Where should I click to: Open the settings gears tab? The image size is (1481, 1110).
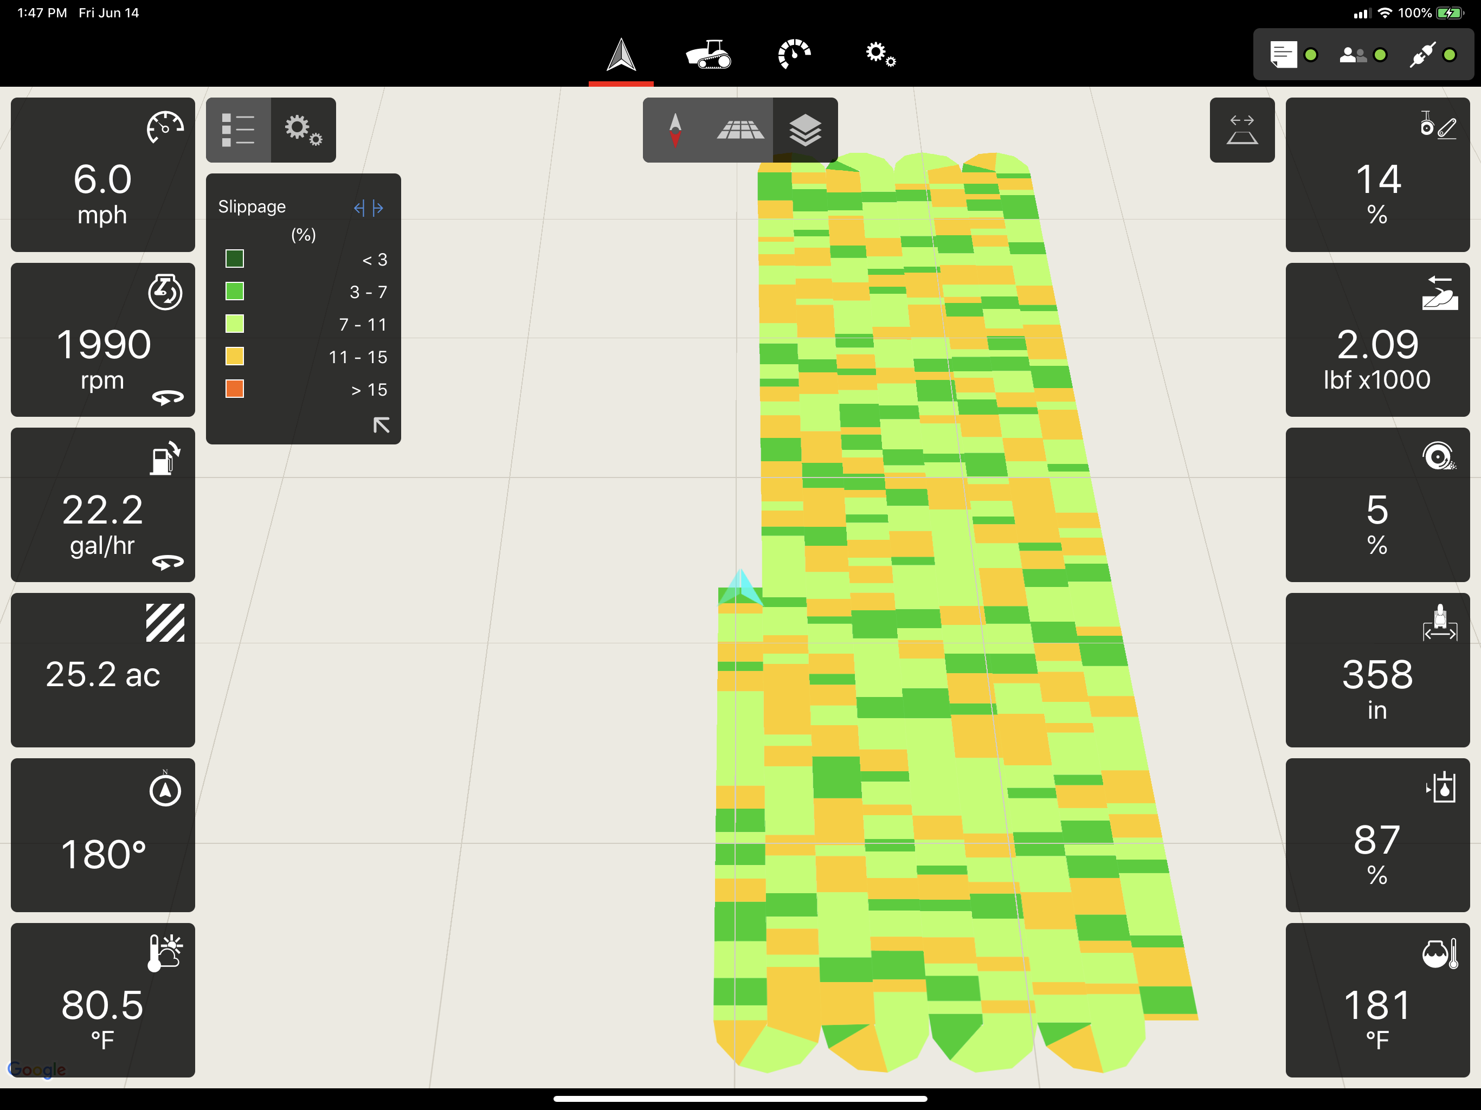click(x=880, y=55)
